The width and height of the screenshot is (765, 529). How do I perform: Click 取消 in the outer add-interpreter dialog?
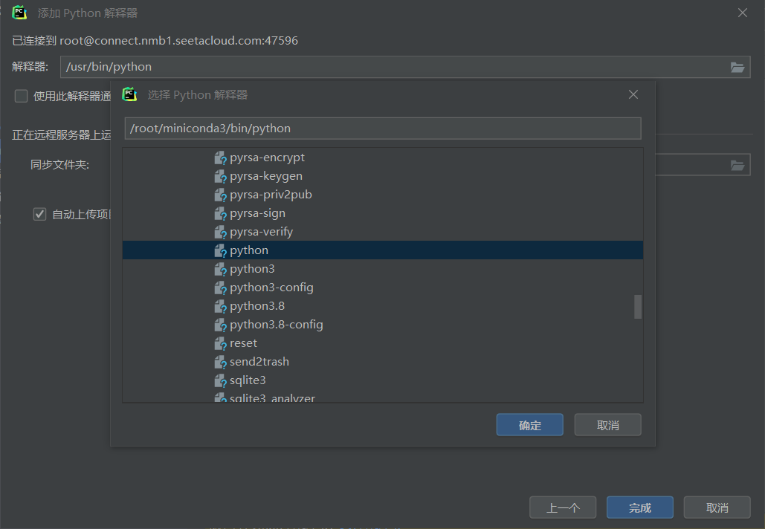tap(717, 507)
